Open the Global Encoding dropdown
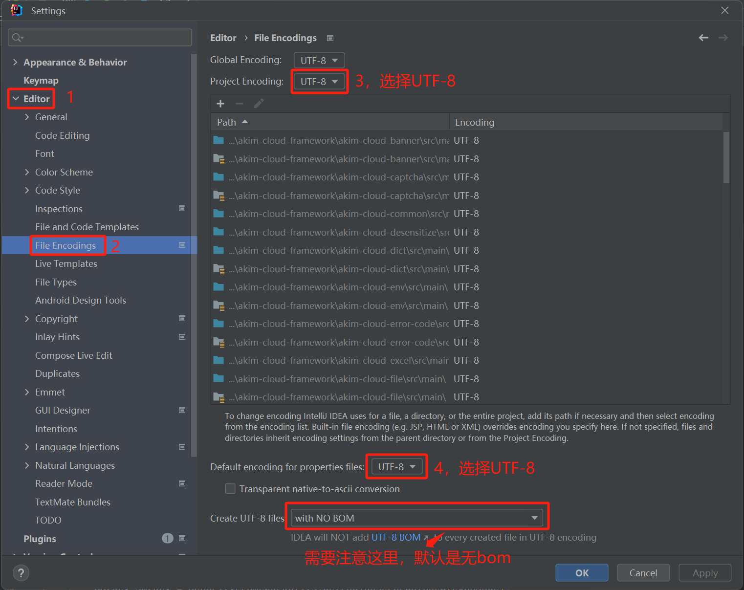This screenshot has width=744, height=590. pos(319,61)
